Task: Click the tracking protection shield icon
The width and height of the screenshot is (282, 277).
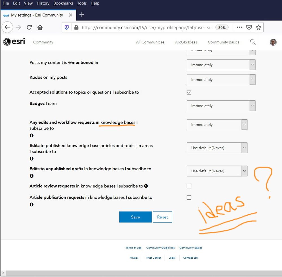Action: coord(67,27)
